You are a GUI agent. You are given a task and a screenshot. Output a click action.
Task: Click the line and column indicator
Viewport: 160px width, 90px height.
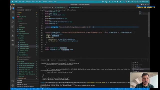pyautogui.click(x=116, y=89)
